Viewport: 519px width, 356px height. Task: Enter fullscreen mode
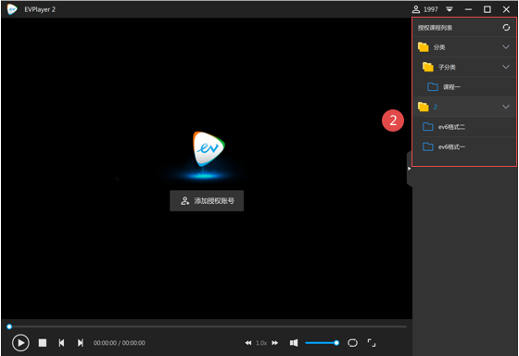372,343
